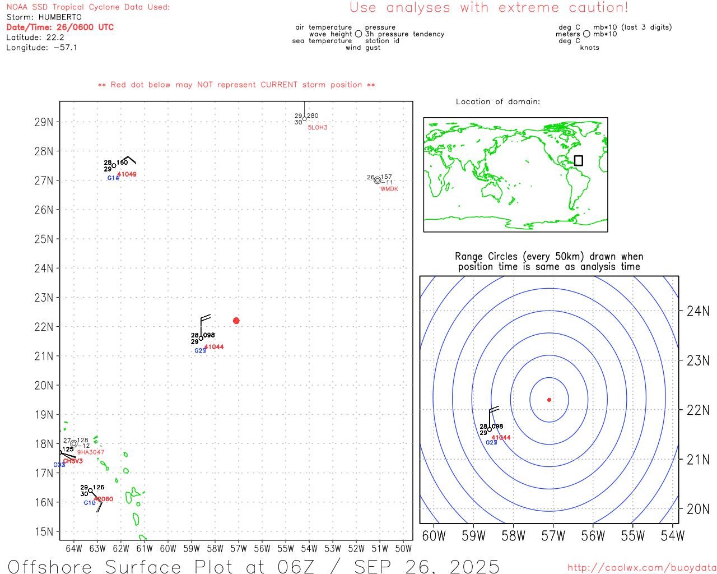Click the 24N label on range circles map
The width and height of the screenshot is (717, 574).
click(698, 311)
